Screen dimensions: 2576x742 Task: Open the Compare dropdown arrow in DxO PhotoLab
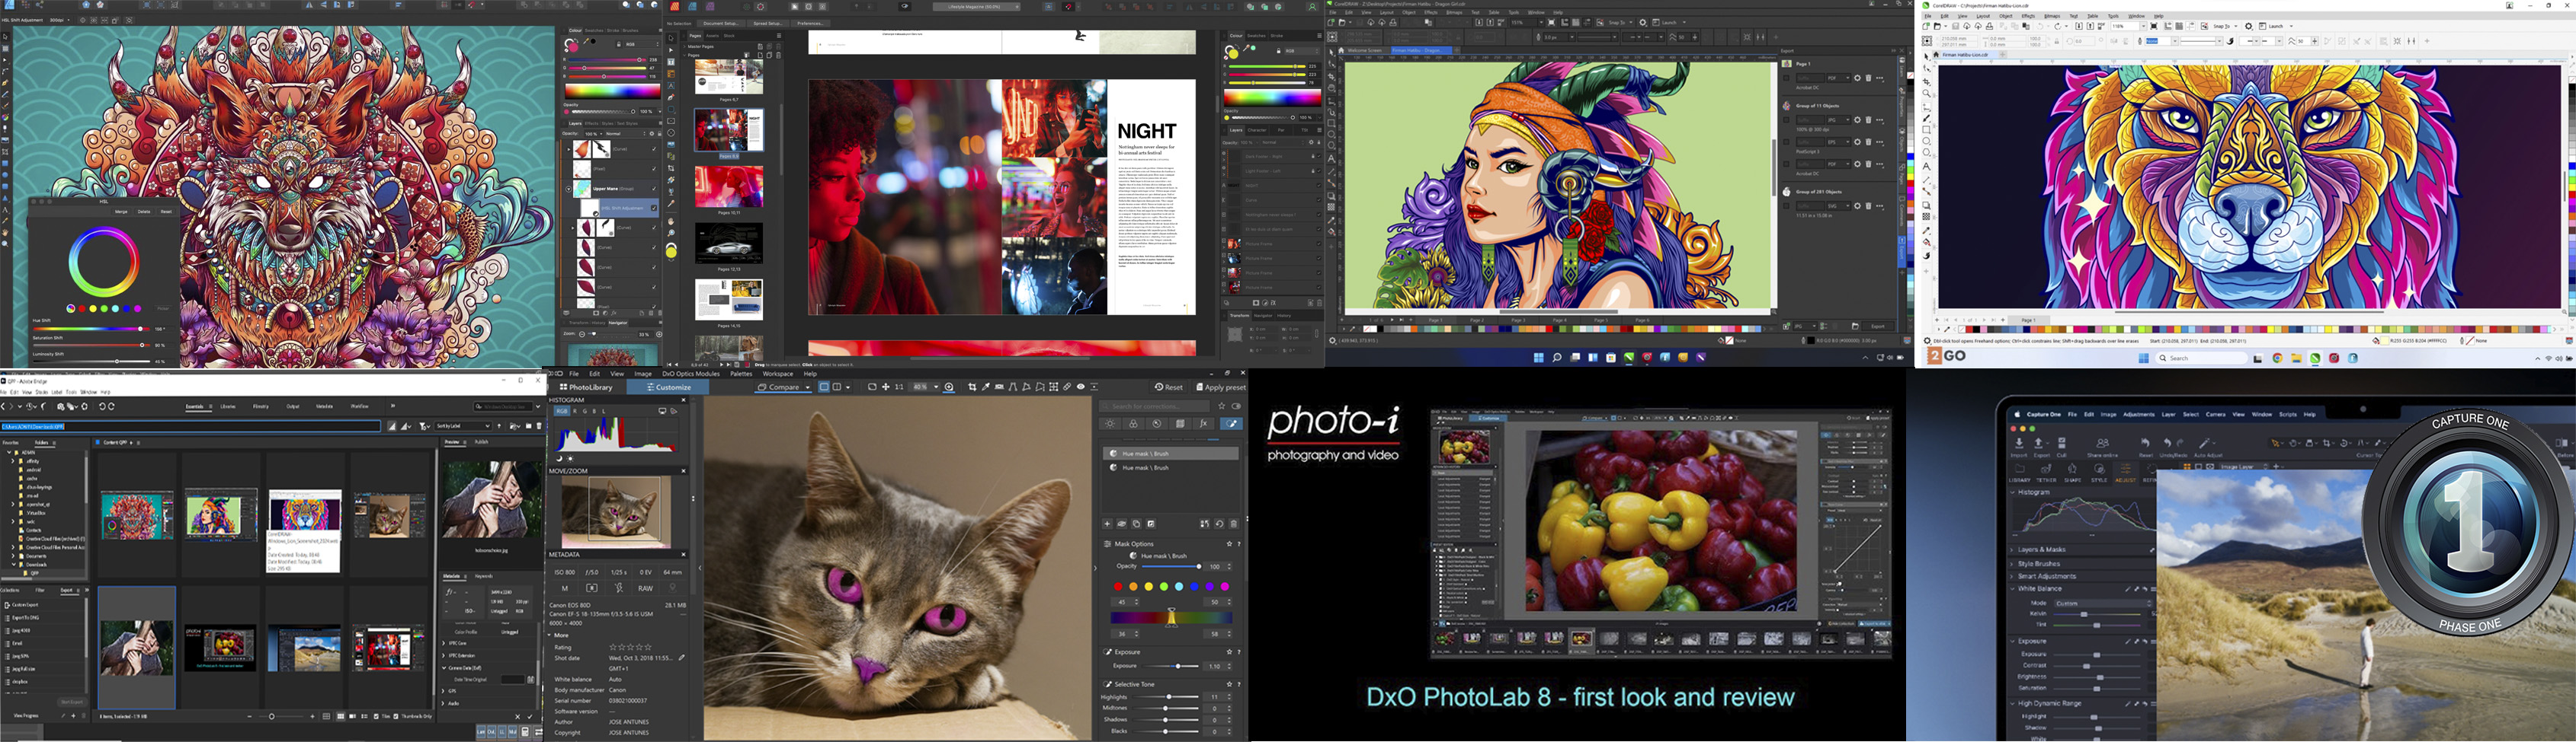[808, 387]
